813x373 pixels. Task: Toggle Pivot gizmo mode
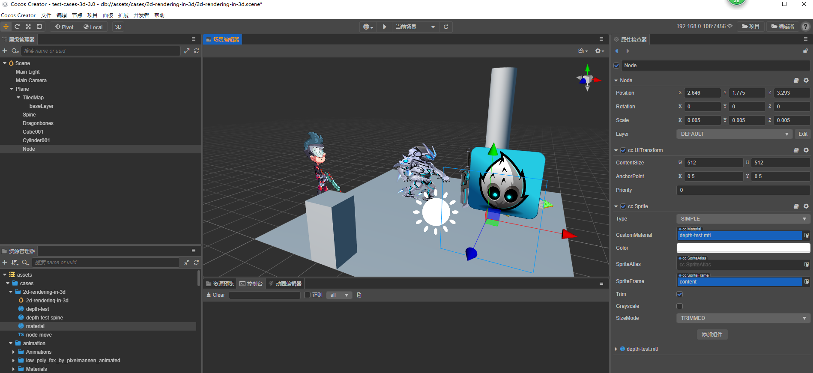click(x=64, y=27)
